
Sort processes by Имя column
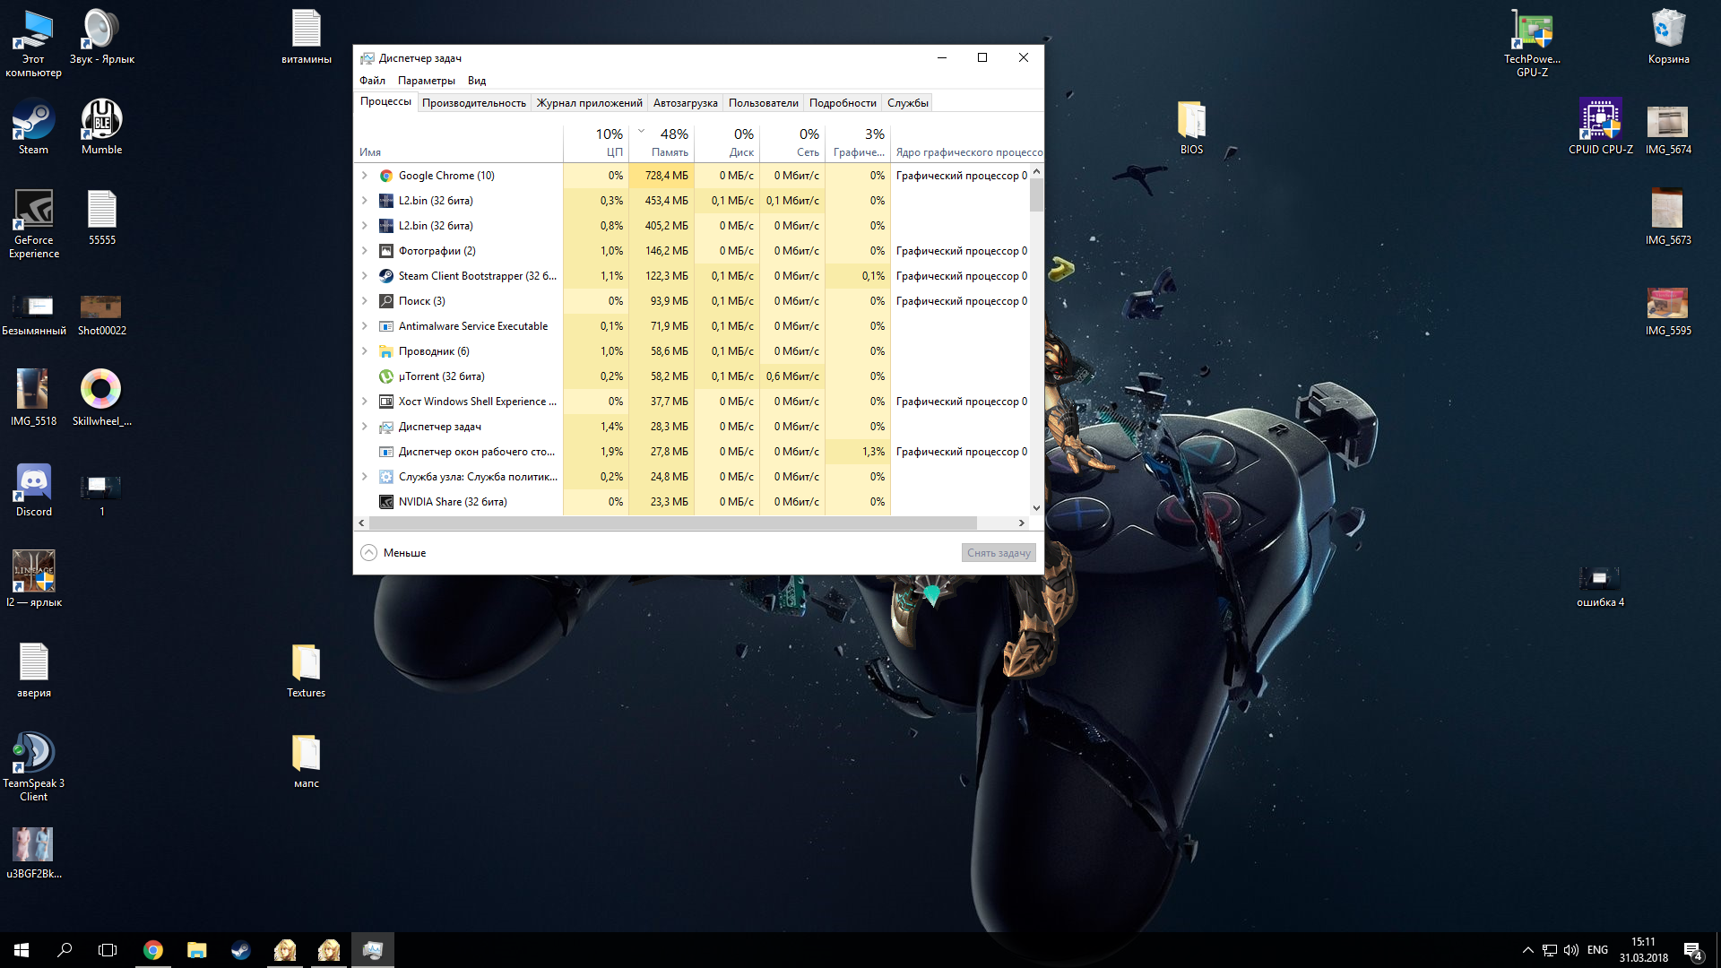(x=458, y=143)
